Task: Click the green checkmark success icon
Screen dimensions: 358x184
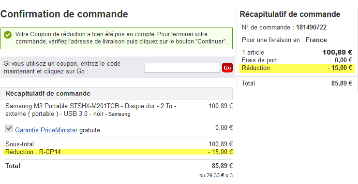Action: [x=8, y=35]
